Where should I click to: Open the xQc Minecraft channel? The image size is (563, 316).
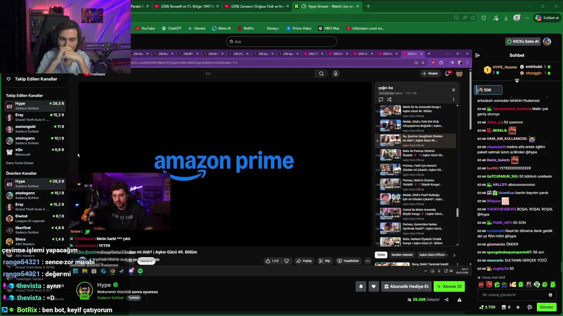tap(35, 152)
